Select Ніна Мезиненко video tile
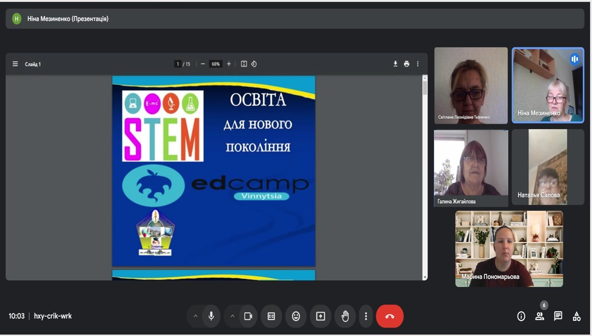This screenshot has width=592, height=336. click(x=548, y=85)
